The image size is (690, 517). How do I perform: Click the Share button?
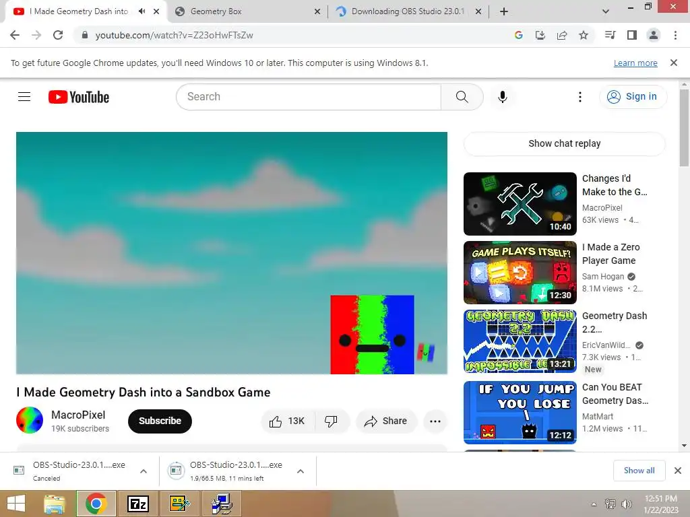click(x=385, y=421)
